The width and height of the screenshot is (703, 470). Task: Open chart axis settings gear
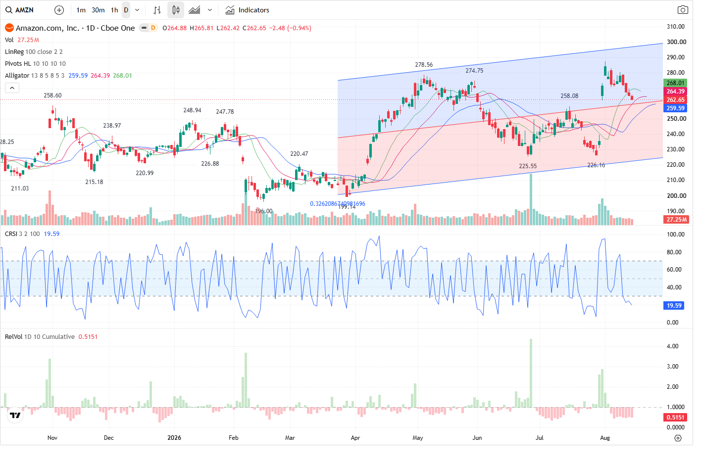point(678,438)
